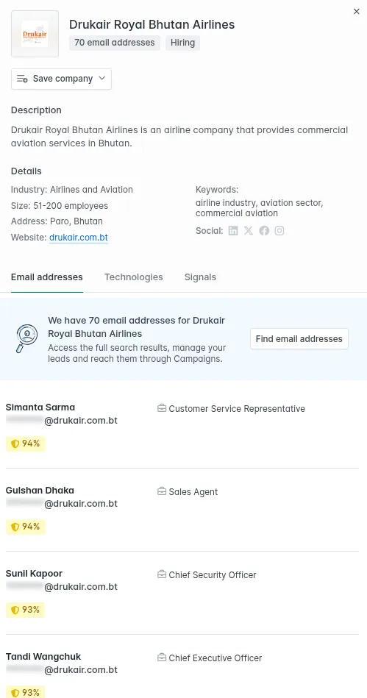Click the Hiring tag

tap(182, 43)
